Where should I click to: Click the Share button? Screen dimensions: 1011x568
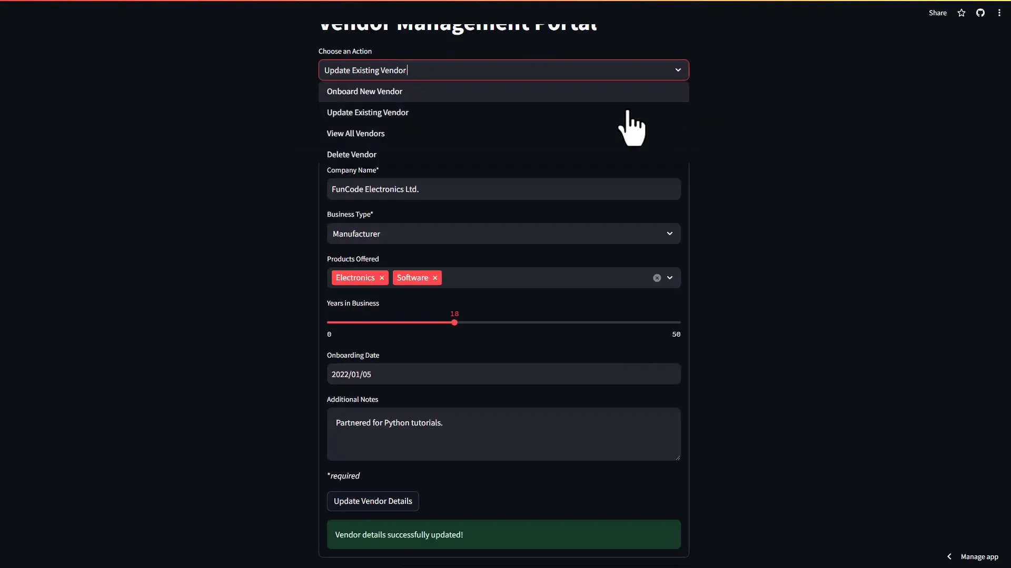[x=938, y=13]
